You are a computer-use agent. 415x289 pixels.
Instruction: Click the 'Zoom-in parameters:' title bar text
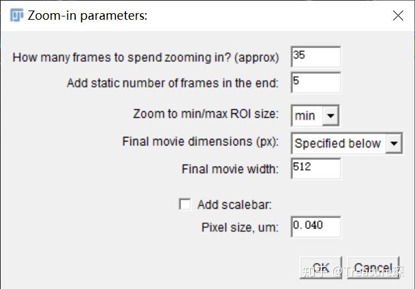(88, 15)
